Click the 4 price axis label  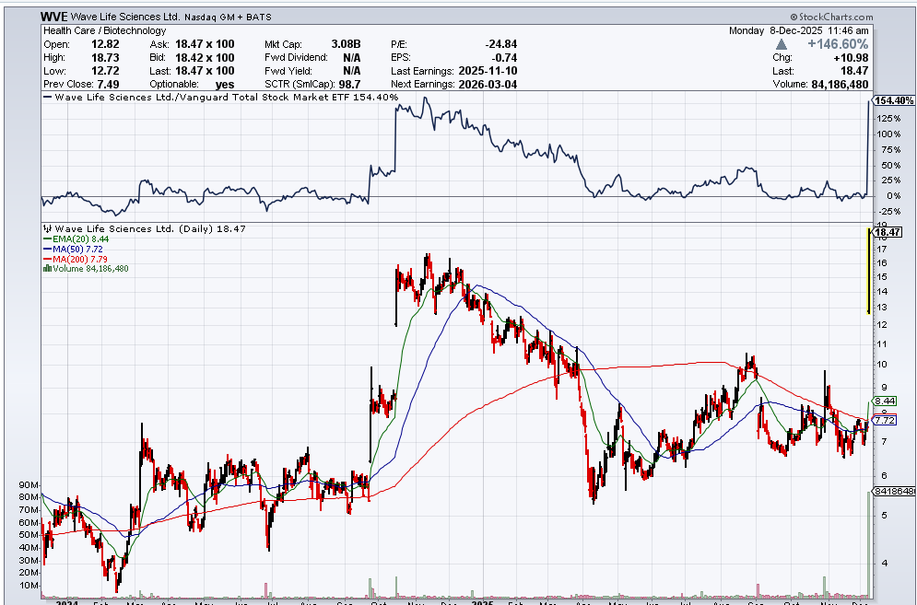(884, 563)
